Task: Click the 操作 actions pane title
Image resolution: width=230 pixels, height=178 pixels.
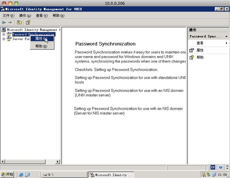Action: pyautogui.click(x=193, y=30)
